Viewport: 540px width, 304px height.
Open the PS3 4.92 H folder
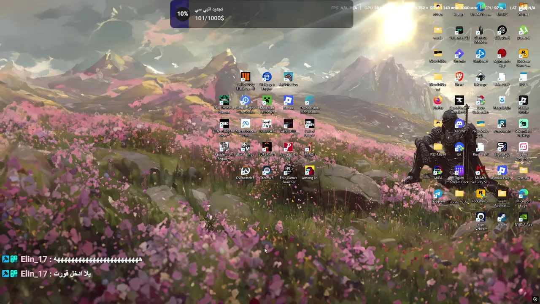coord(438,147)
